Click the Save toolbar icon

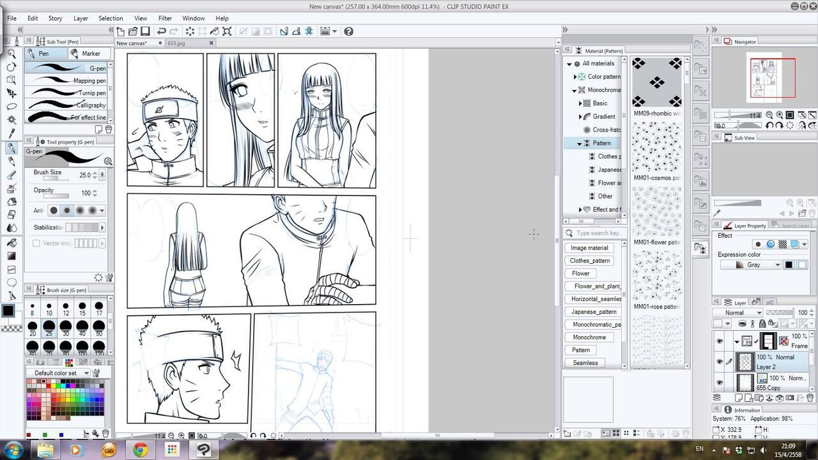tap(145, 31)
